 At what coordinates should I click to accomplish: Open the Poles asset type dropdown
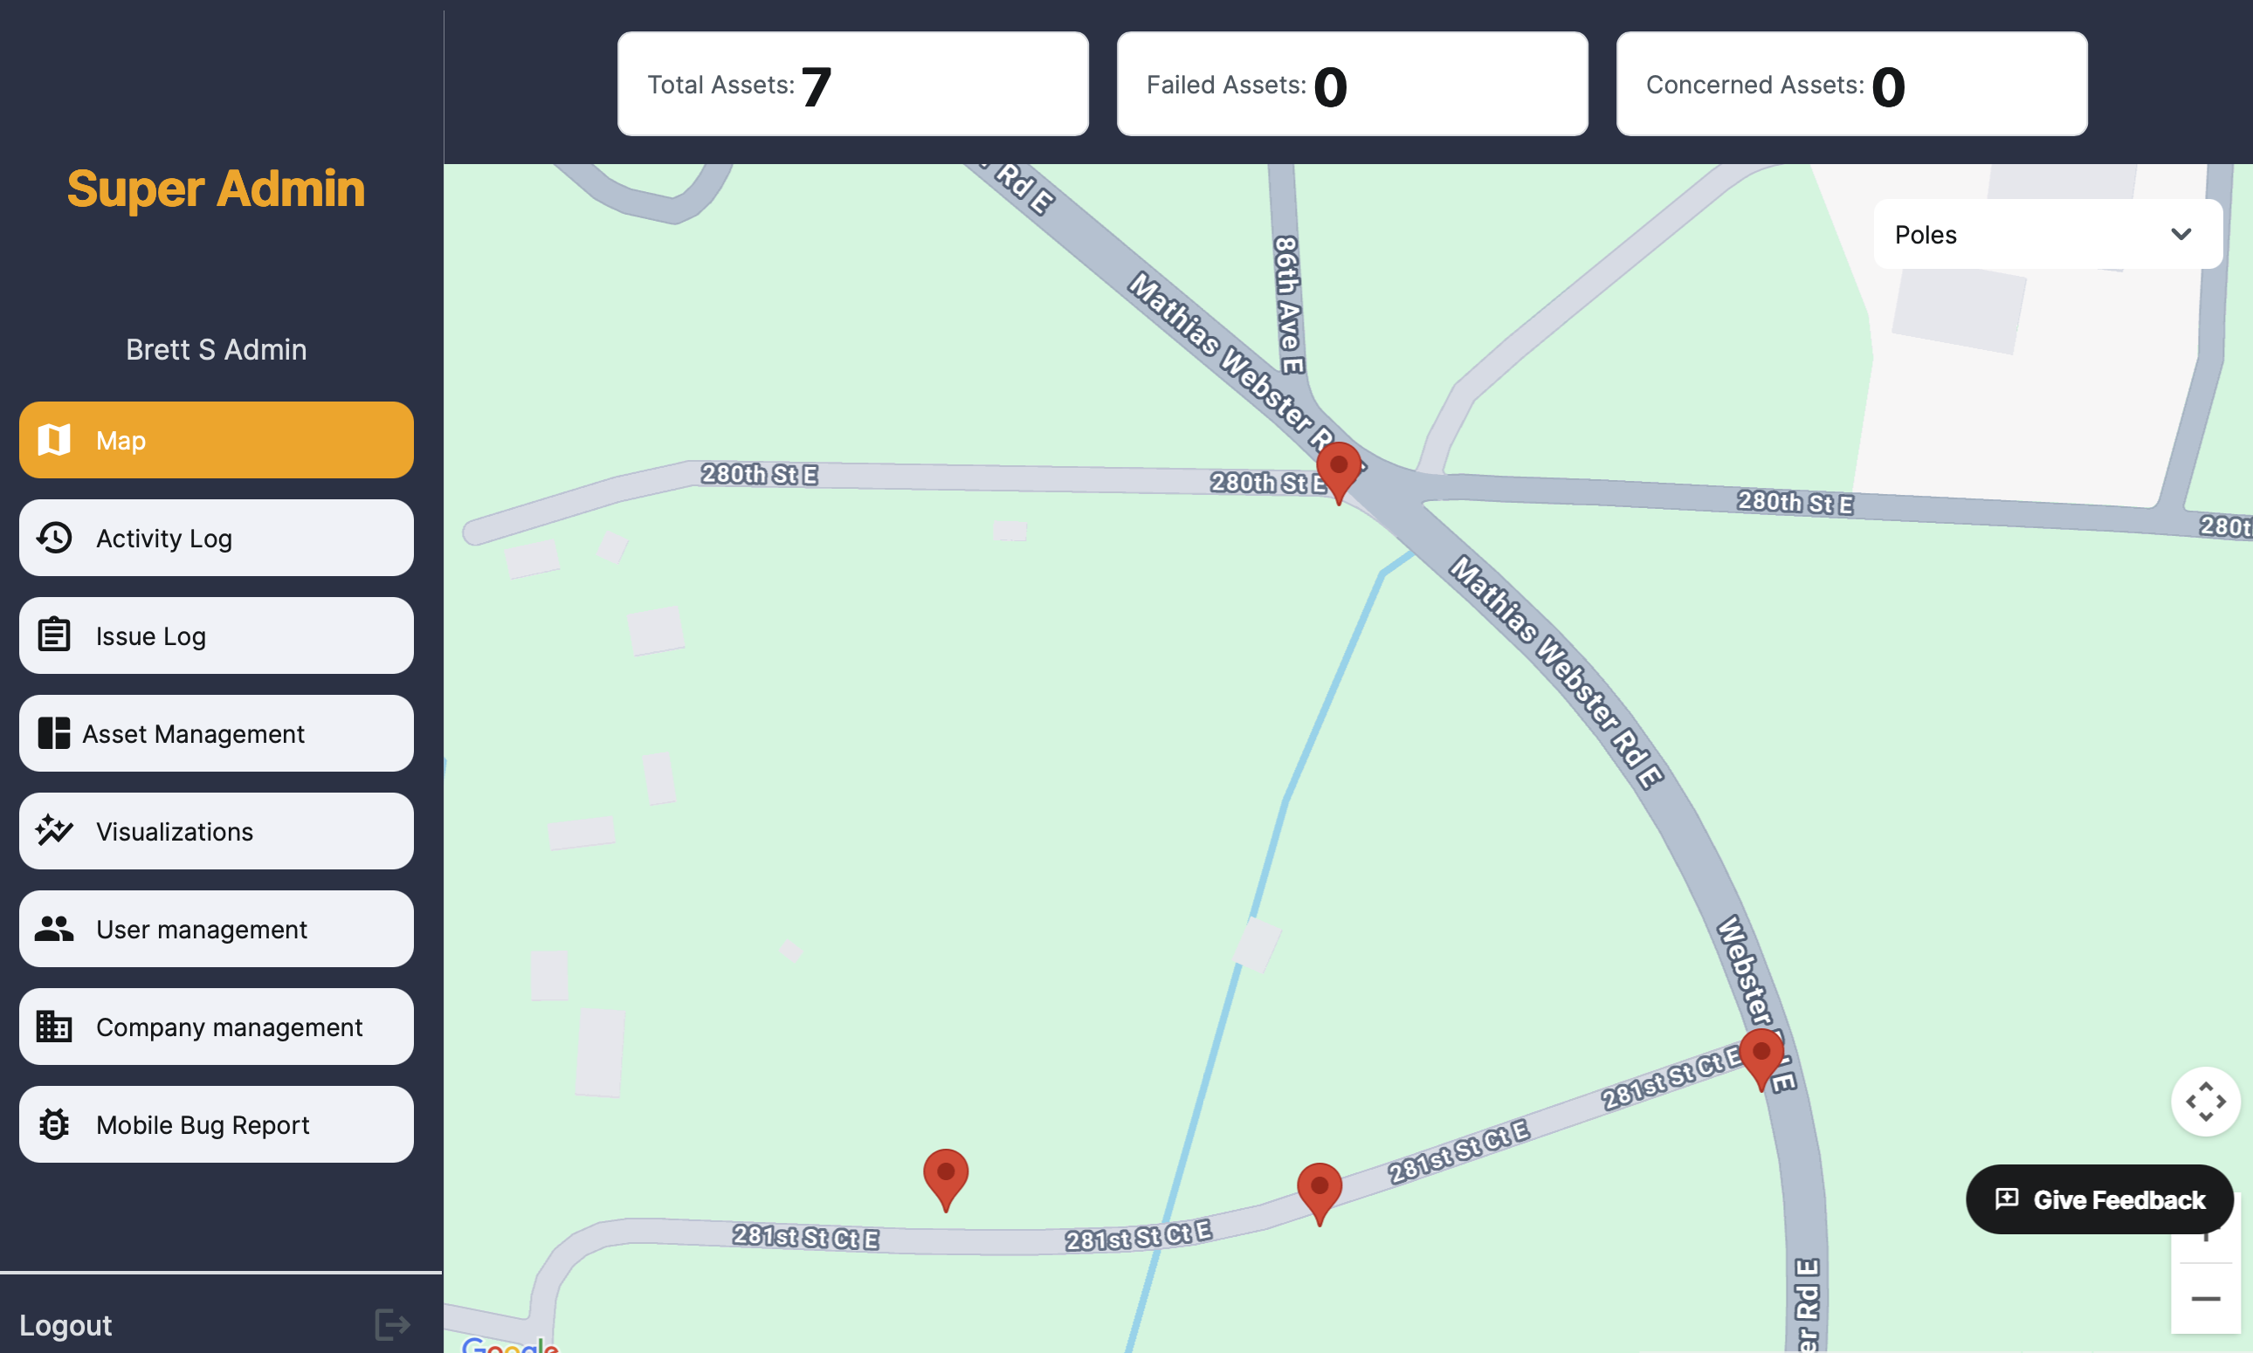click(x=2046, y=234)
